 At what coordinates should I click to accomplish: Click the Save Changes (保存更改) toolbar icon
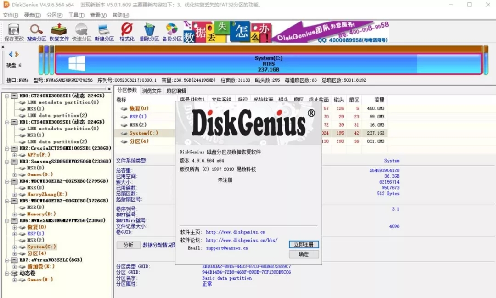tap(14, 32)
